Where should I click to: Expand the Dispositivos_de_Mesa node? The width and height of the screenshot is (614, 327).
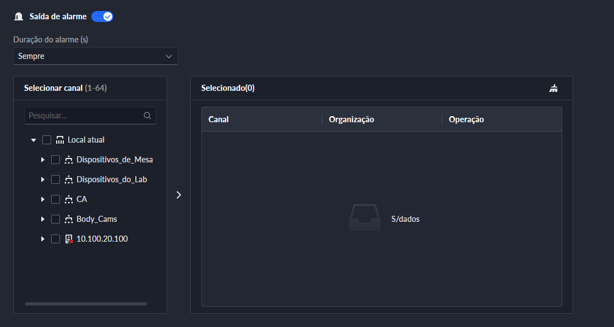tap(42, 160)
